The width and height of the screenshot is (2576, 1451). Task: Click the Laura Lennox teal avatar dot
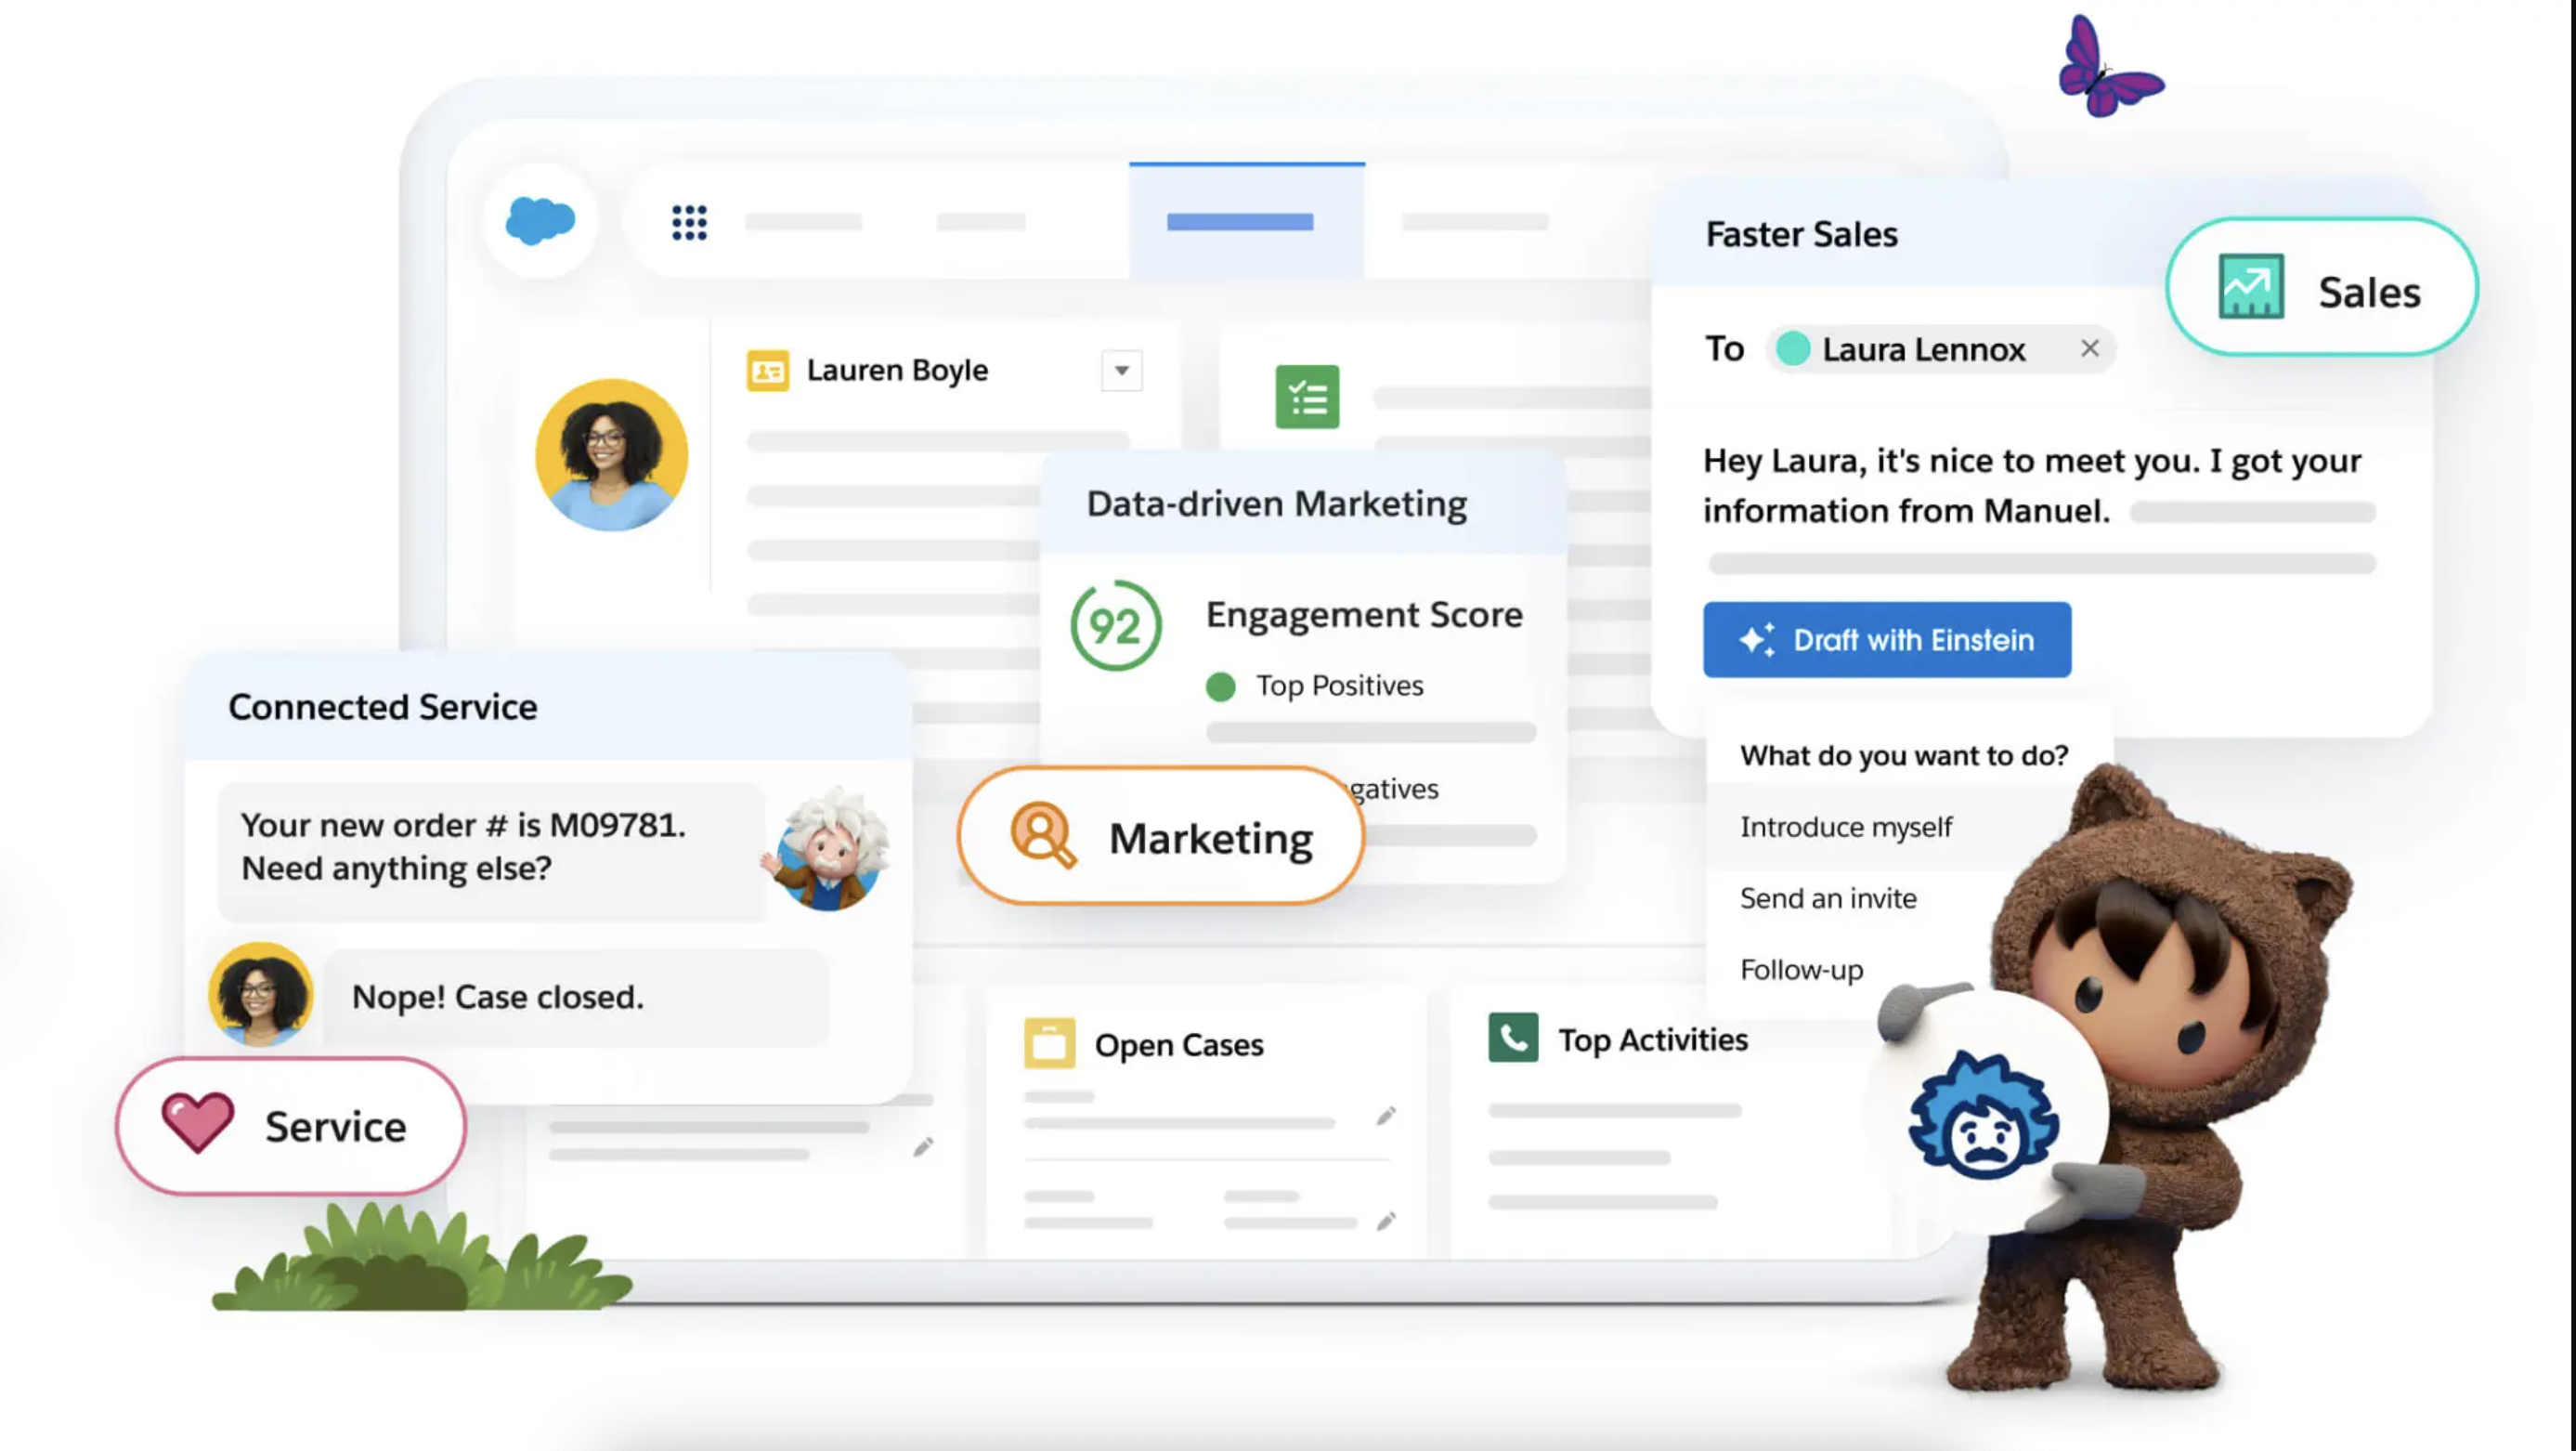point(1793,349)
